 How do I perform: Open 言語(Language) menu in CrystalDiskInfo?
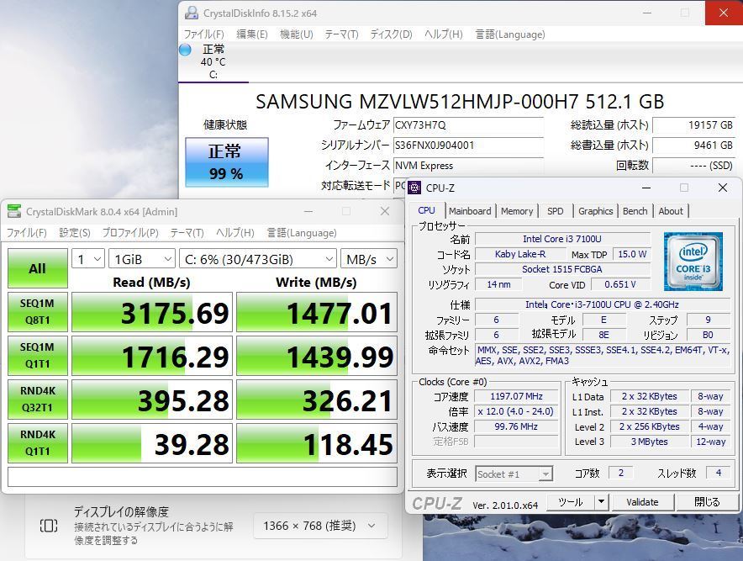[x=510, y=34]
